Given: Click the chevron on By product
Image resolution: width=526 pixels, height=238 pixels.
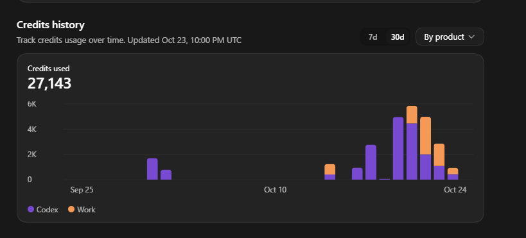Looking at the screenshot, I should pos(471,37).
